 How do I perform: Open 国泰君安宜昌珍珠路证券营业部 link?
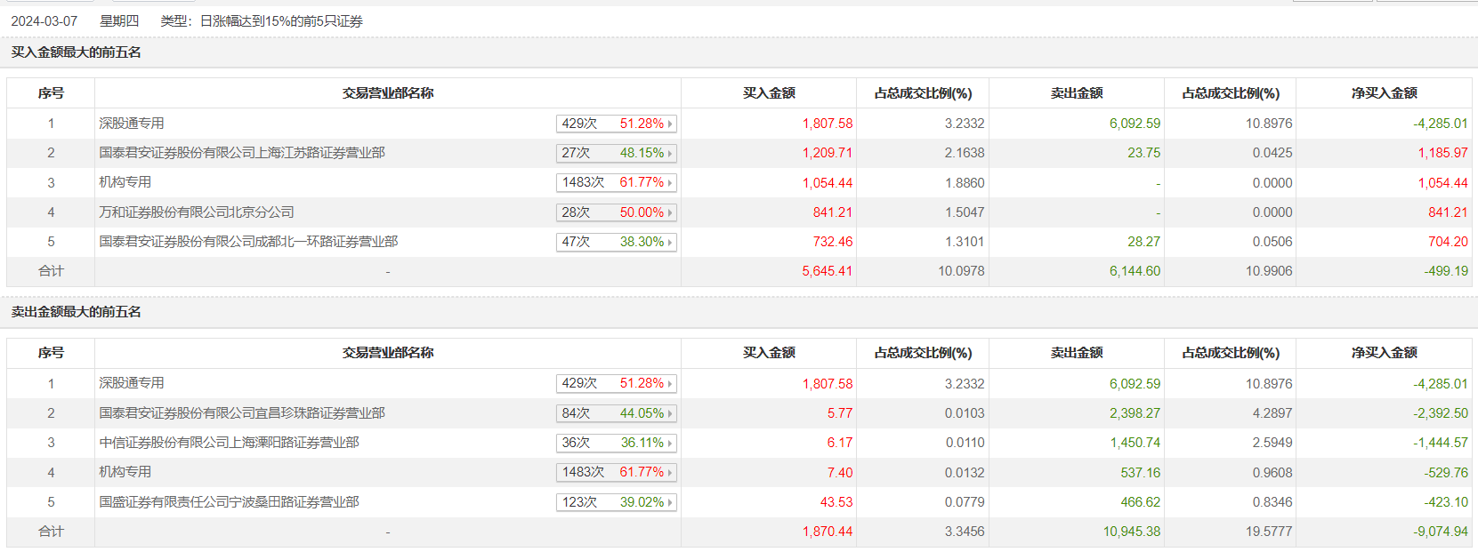[242, 413]
